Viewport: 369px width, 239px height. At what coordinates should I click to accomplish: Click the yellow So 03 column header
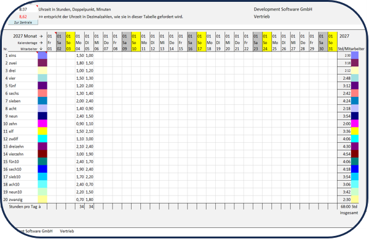coord(70,42)
